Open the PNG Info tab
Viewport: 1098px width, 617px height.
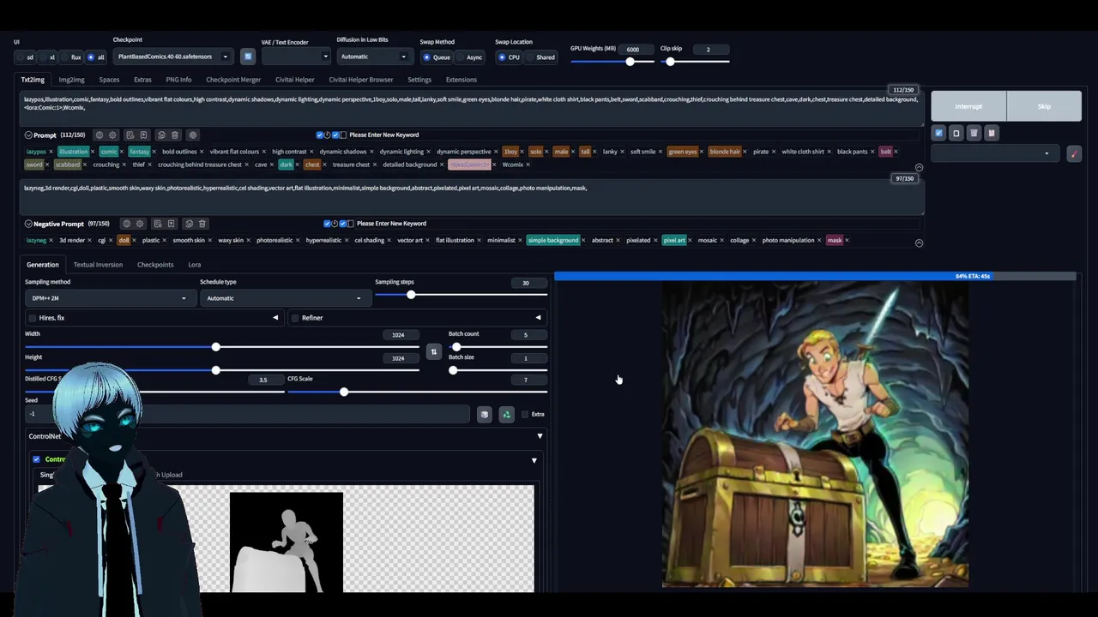click(178, 80)
